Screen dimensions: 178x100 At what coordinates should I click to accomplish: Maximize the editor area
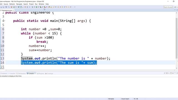(x=177, y=10)
